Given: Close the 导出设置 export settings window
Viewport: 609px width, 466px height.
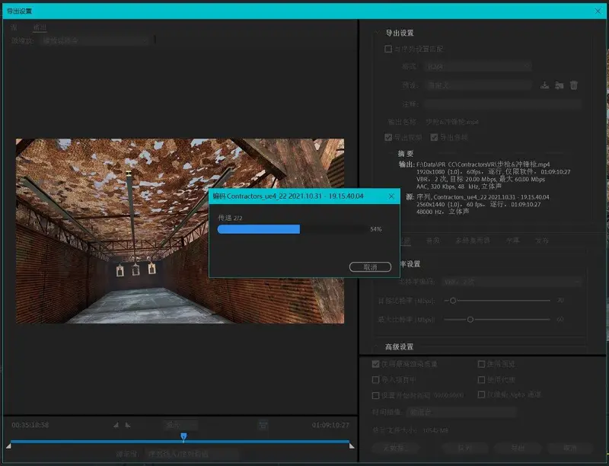Looking at the screenshot, I should pyautogui.click(x=598, y=11).
